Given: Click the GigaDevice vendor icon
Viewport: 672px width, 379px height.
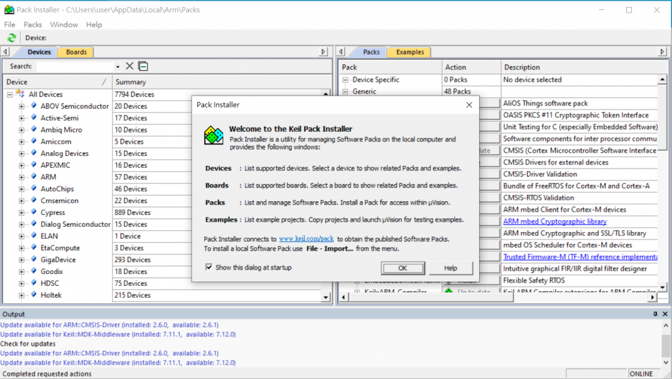Looking at the screenshot, I should click(x=33, y=259).
